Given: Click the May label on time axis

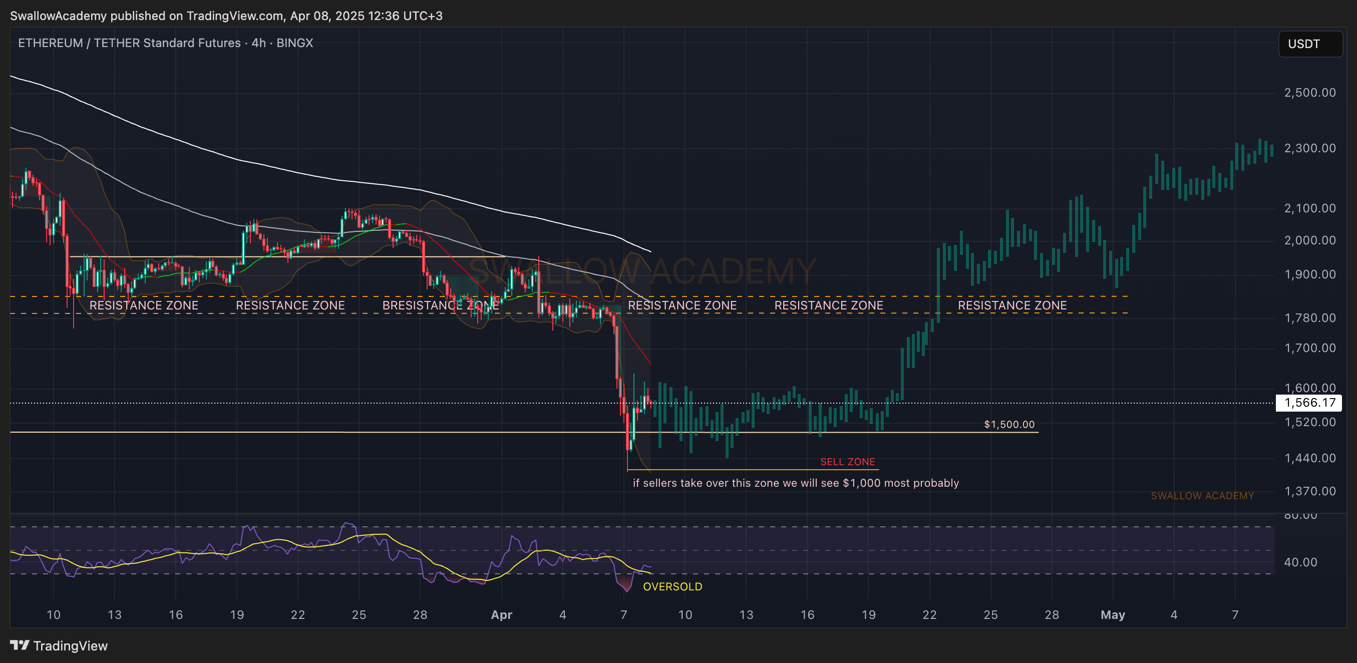Looking at the screenshot, I should (1113, 614).
